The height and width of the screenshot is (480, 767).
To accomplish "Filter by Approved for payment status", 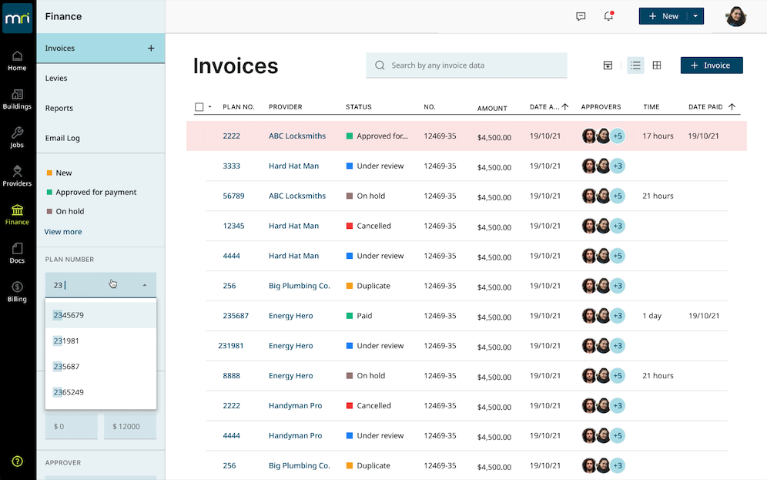I will click(95, 192).
